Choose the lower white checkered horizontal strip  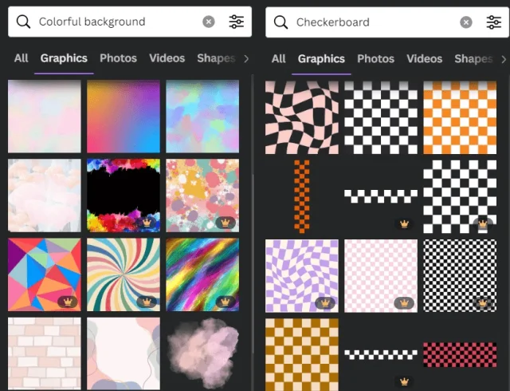(x=381, y=354)
